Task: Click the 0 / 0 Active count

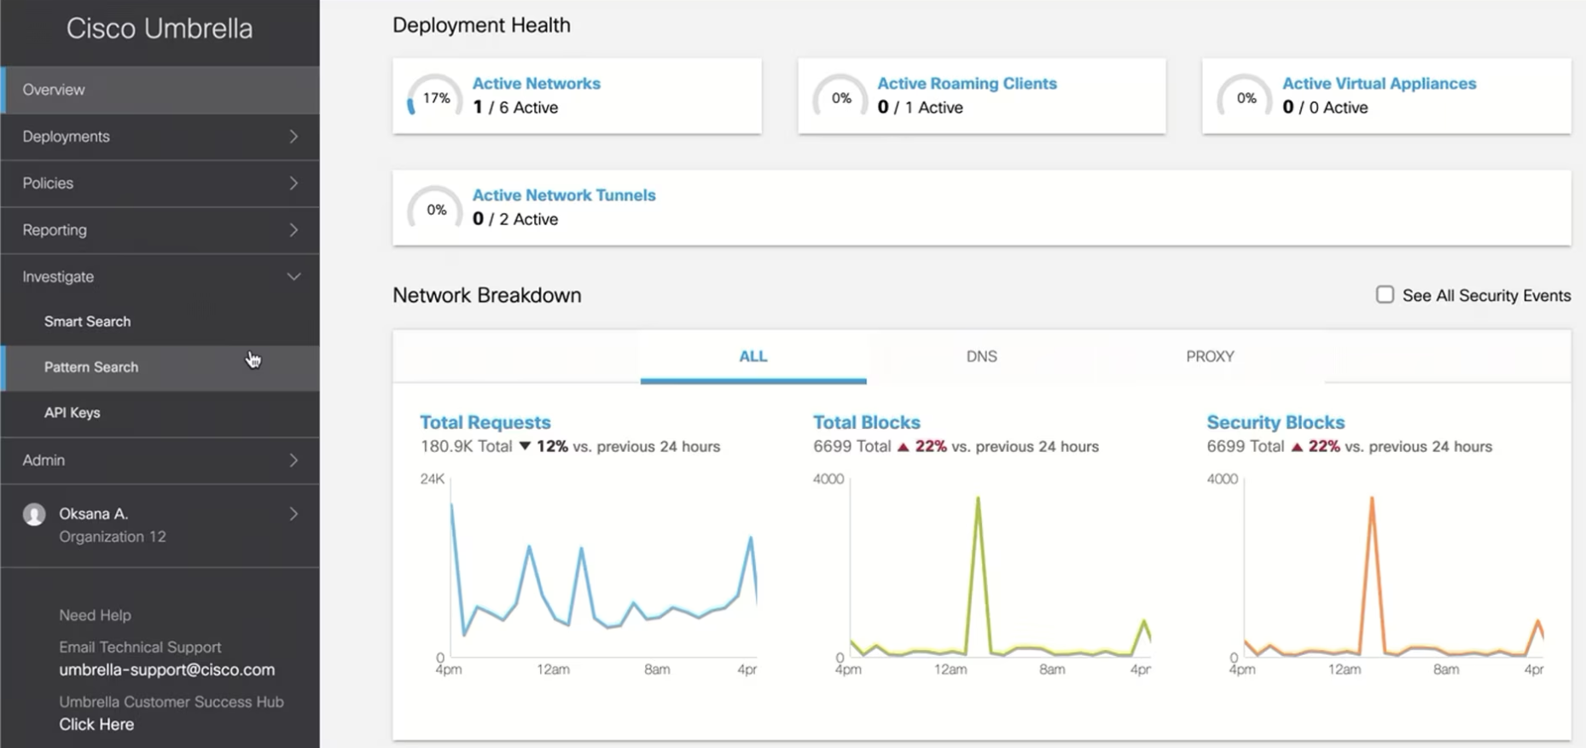Action: pos(1325,107)
